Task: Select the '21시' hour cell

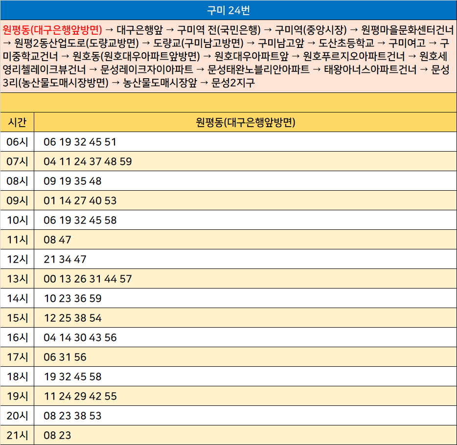Action: [x=17, y=435]
